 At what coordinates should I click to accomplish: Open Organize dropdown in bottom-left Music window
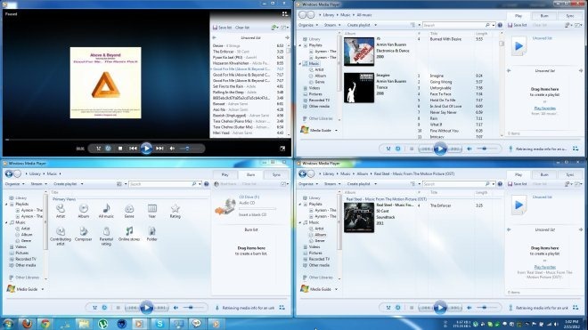pyautogui.click(x=14, y=184)
